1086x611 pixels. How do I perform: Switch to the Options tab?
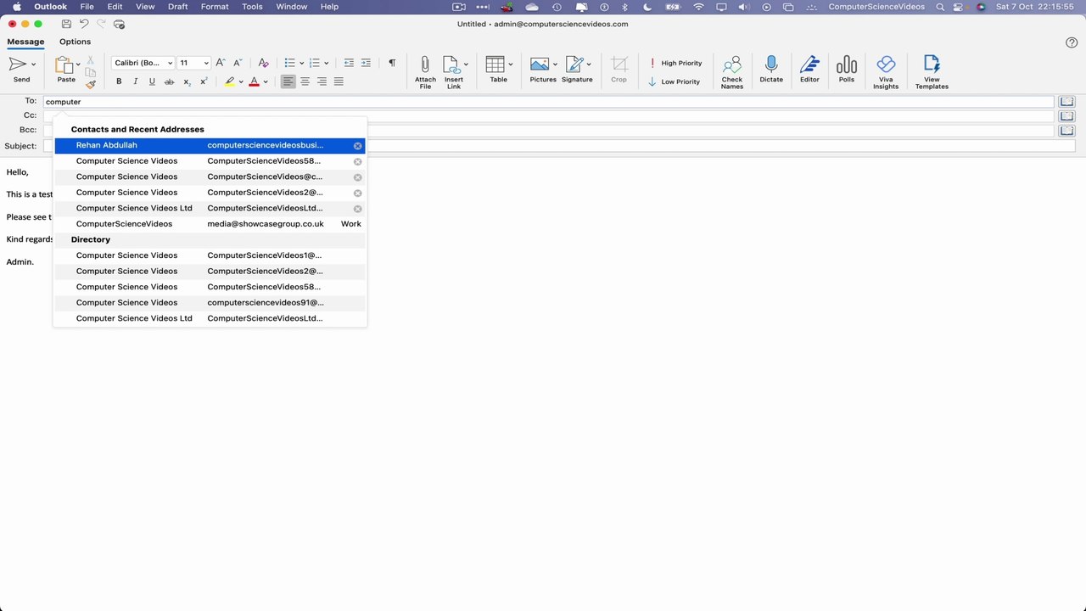(x=75, y=42)
